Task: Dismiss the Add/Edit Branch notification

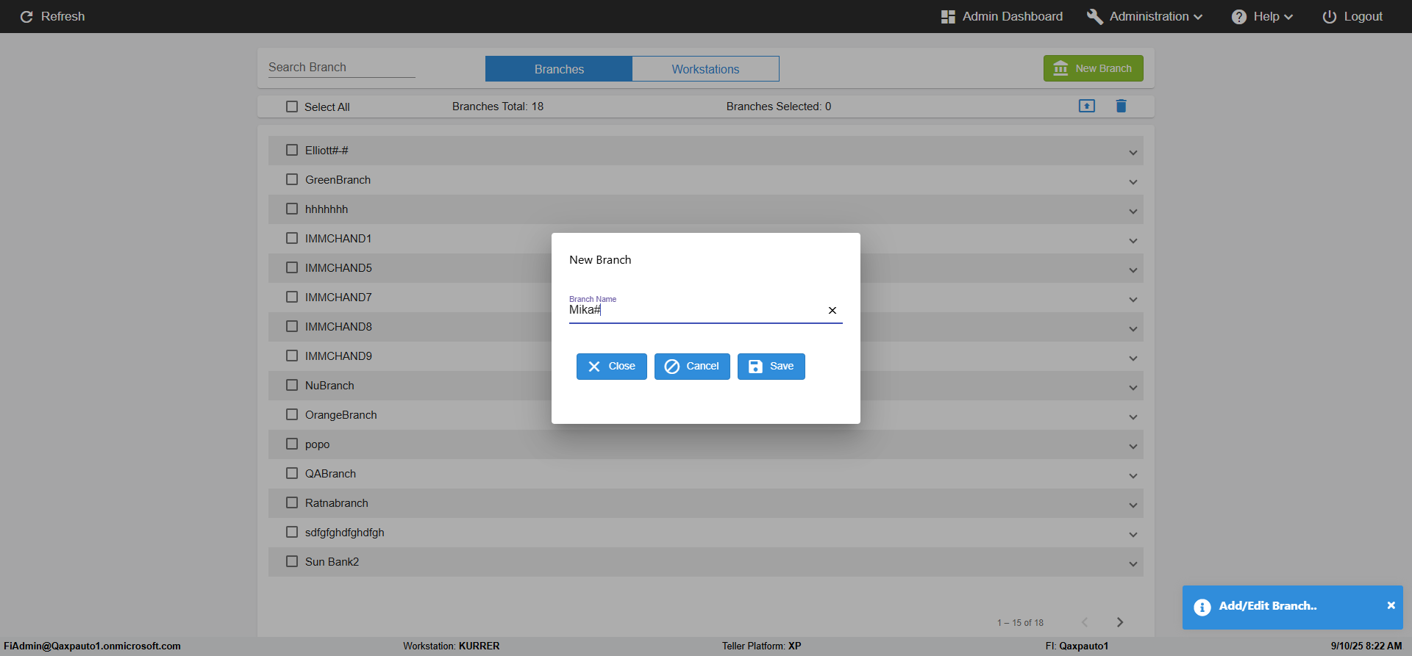Action: coord(1391,605)
